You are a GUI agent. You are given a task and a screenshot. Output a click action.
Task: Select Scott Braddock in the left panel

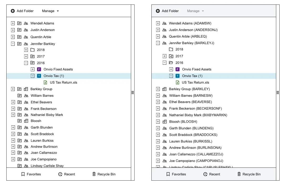click(x=42, y=134)
